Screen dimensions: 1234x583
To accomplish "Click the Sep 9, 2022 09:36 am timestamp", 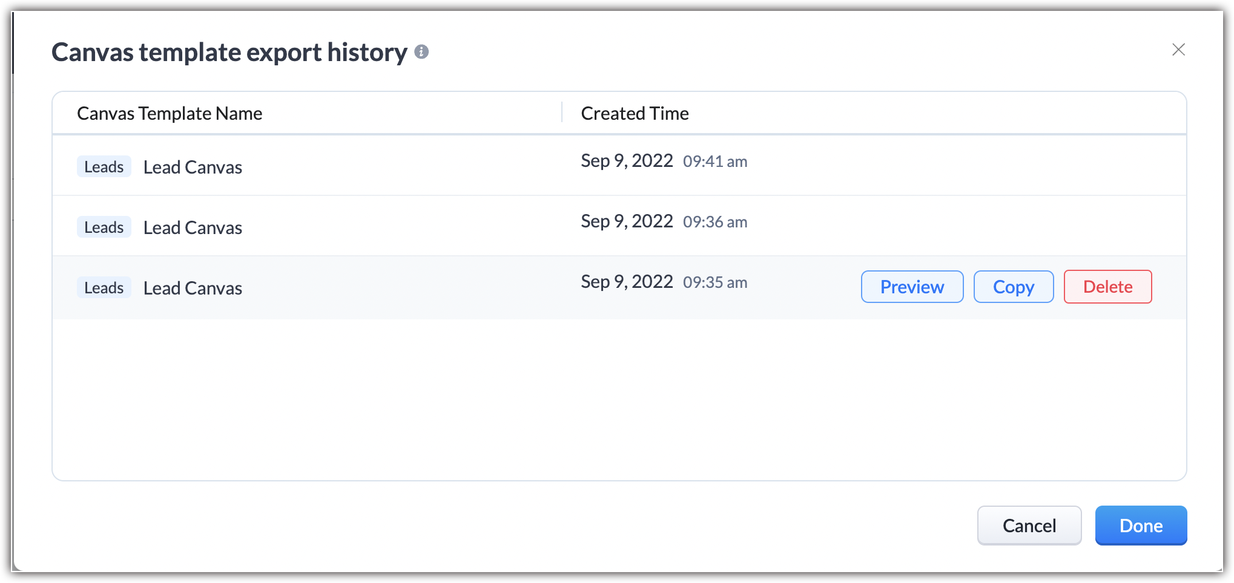I will coord(664,221).
